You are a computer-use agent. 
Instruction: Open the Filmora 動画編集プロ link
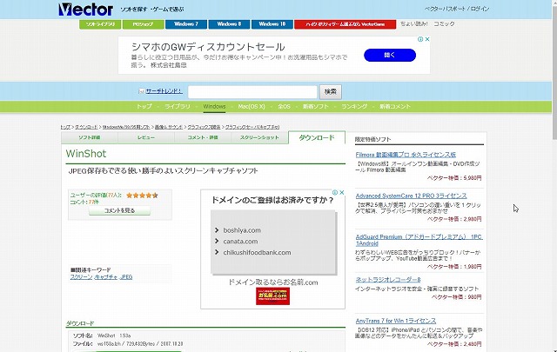click(406, 155)
